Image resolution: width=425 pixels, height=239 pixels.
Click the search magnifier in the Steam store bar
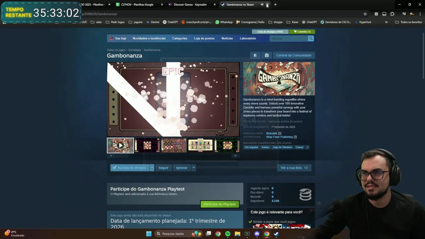[311, 39]
